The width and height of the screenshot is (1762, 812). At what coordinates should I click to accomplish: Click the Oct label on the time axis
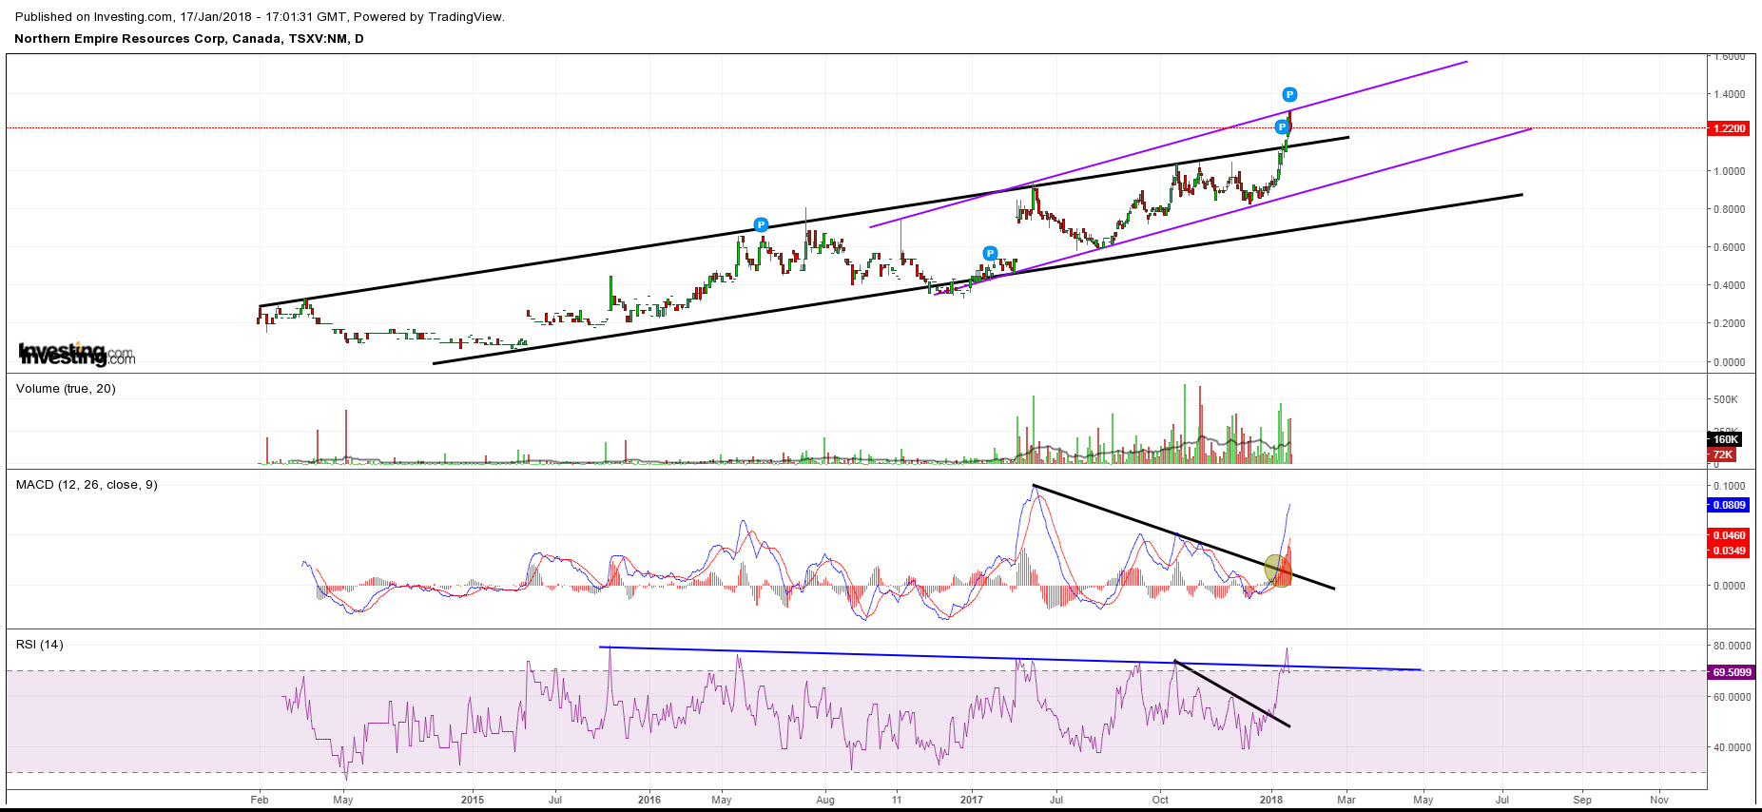click(x=1160, y=800)
